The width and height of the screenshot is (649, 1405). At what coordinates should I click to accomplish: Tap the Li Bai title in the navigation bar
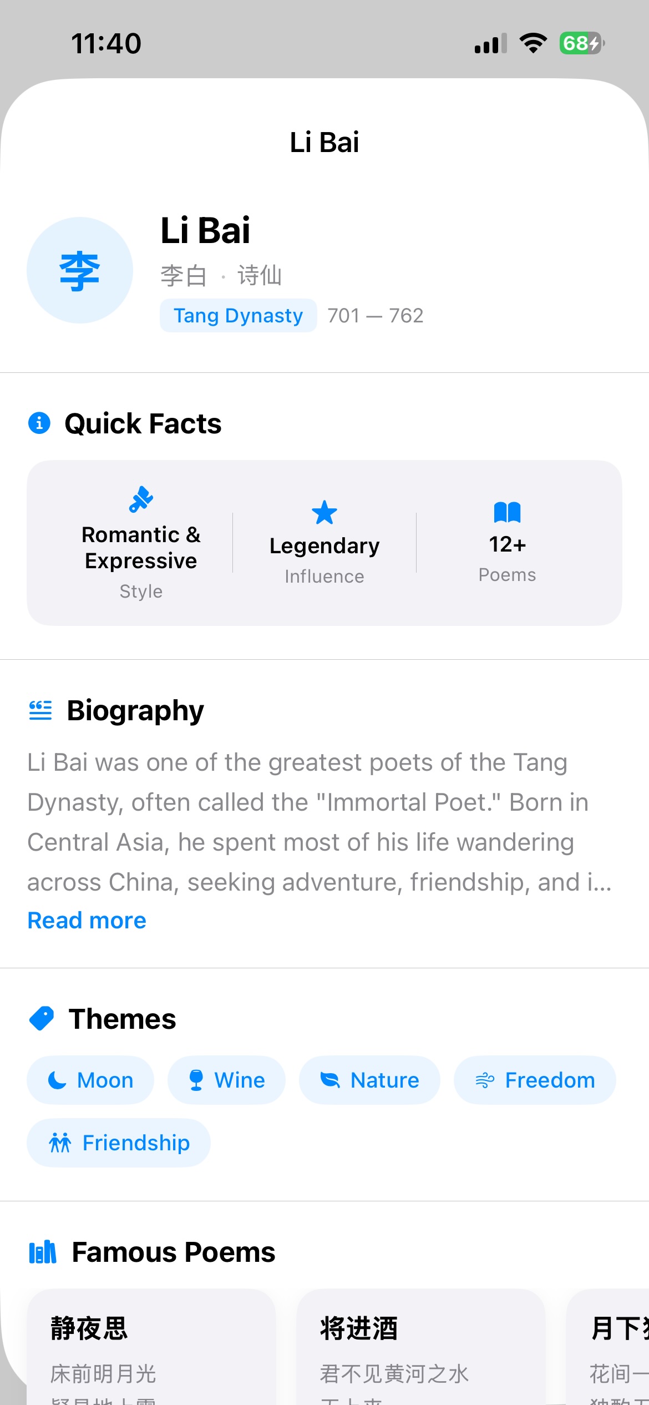coord(324,143)
